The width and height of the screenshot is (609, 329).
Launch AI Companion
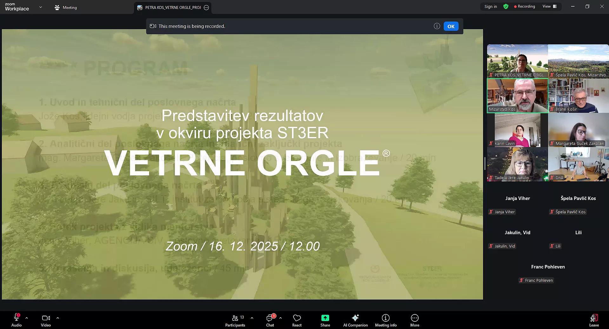355,320
